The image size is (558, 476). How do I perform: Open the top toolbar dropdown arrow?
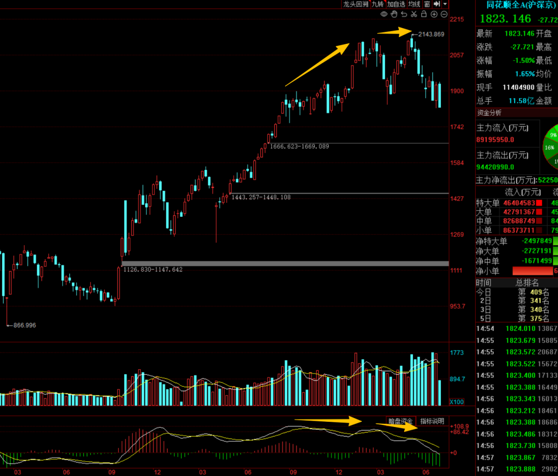[445, 4]
